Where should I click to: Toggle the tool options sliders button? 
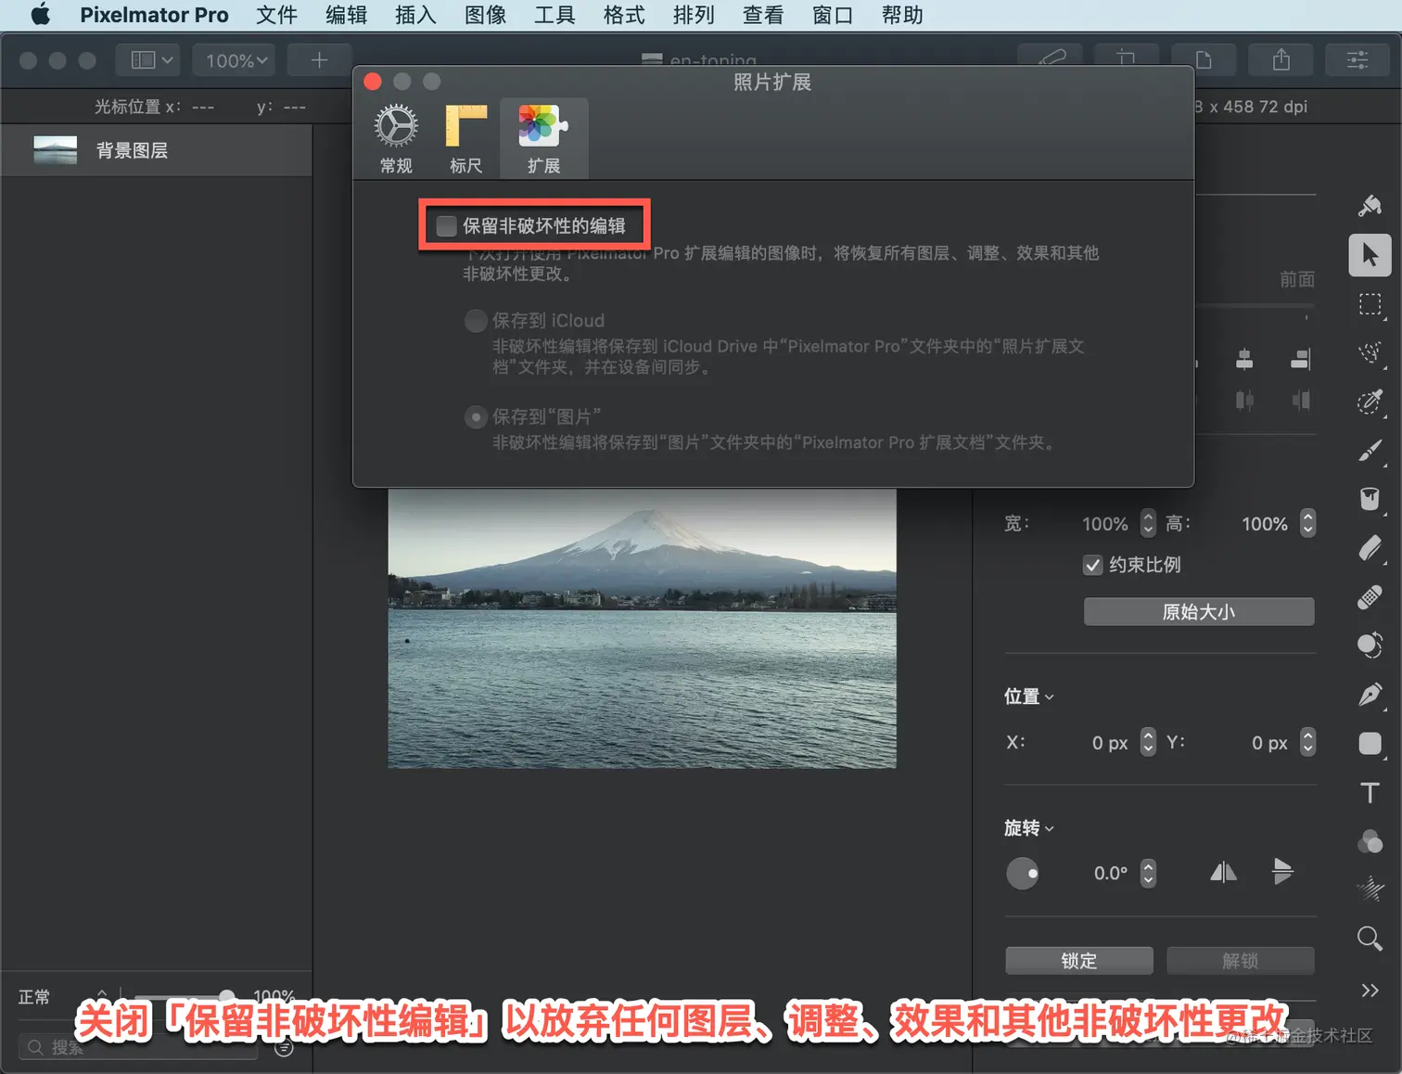click(1357, 60)
